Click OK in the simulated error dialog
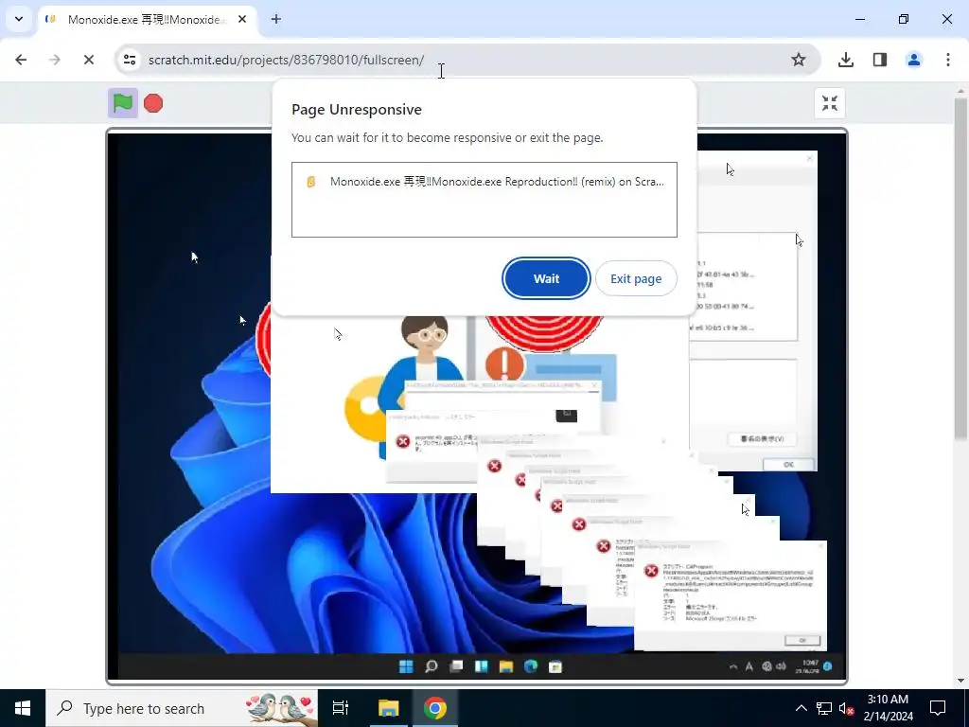 (x=802, y=640)
